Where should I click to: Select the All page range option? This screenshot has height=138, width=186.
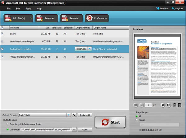tap(137, 116)
